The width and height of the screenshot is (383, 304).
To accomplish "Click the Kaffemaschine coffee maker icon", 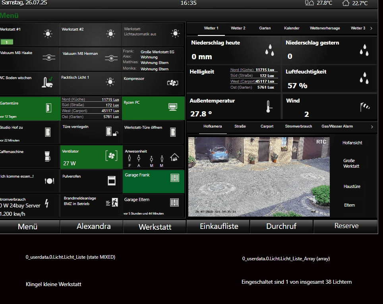I will [48, 156].
